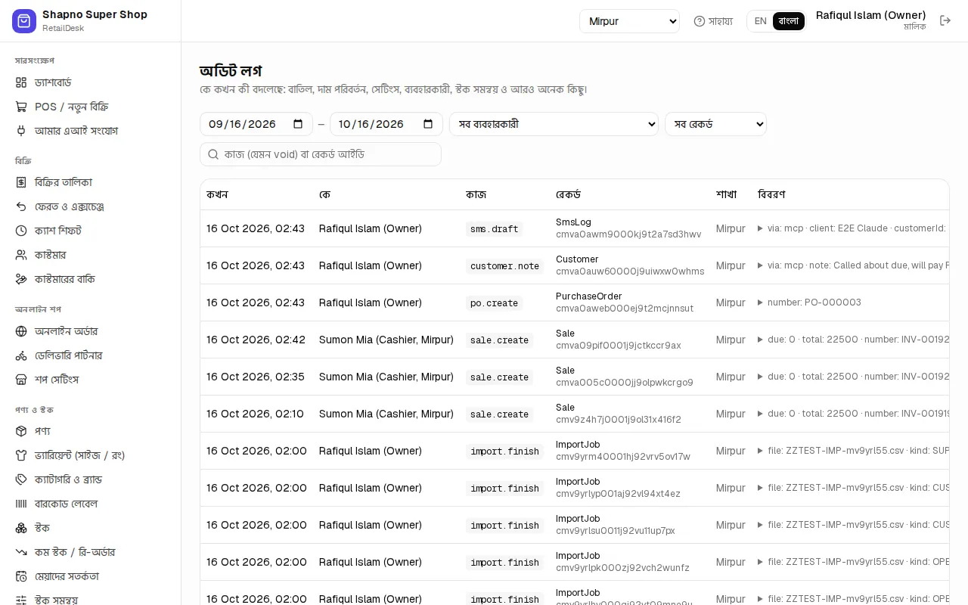Click the Shapno Super Shop bag logo
Image resolution: width=968 pixels, height=605 pixels.
pos(24,21)
